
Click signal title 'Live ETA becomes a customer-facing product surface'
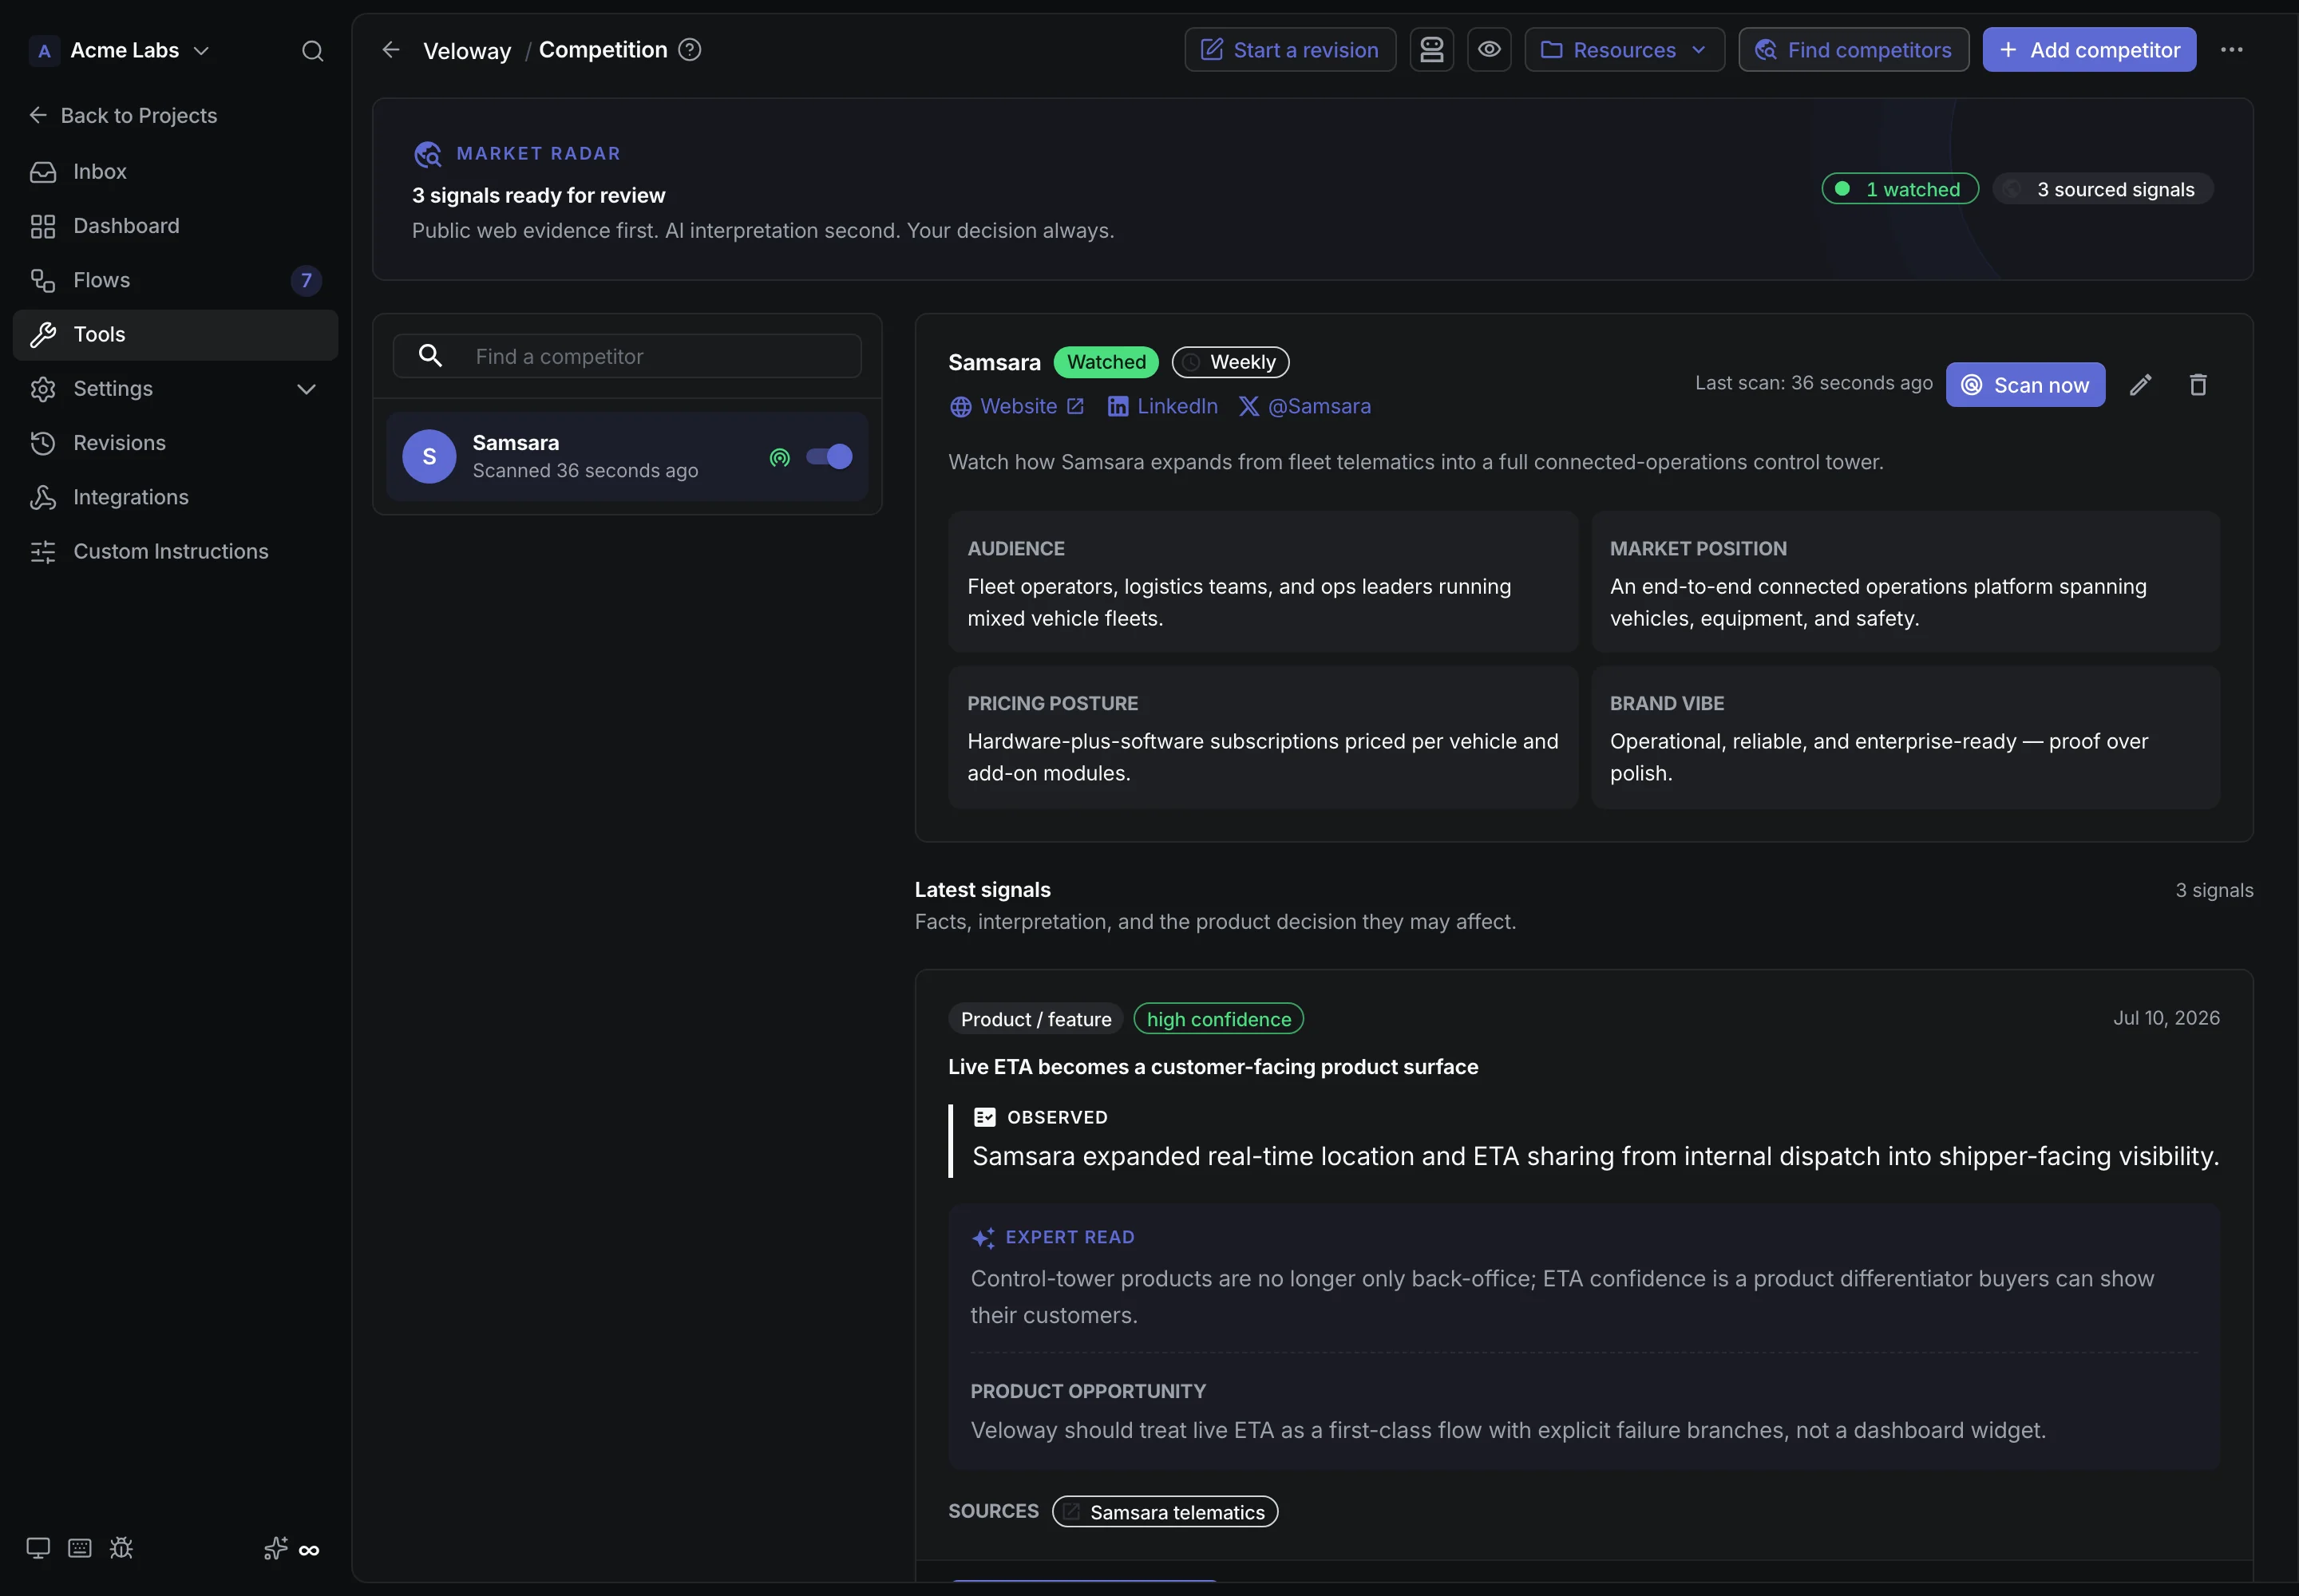(1213, 1067)
